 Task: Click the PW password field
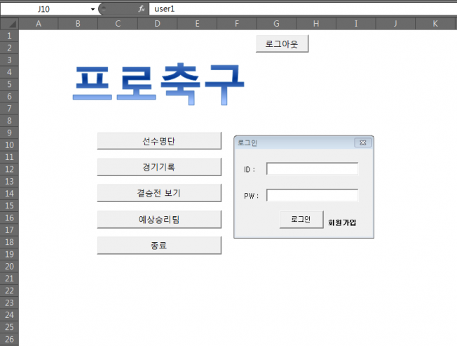coord(312,195)
